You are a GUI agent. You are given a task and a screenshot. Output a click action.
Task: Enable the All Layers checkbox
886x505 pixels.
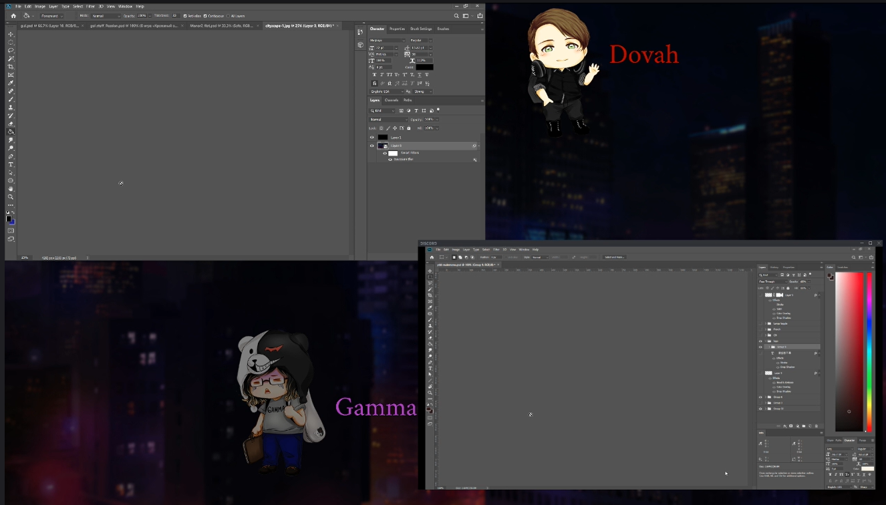click(x=228, y=16)
